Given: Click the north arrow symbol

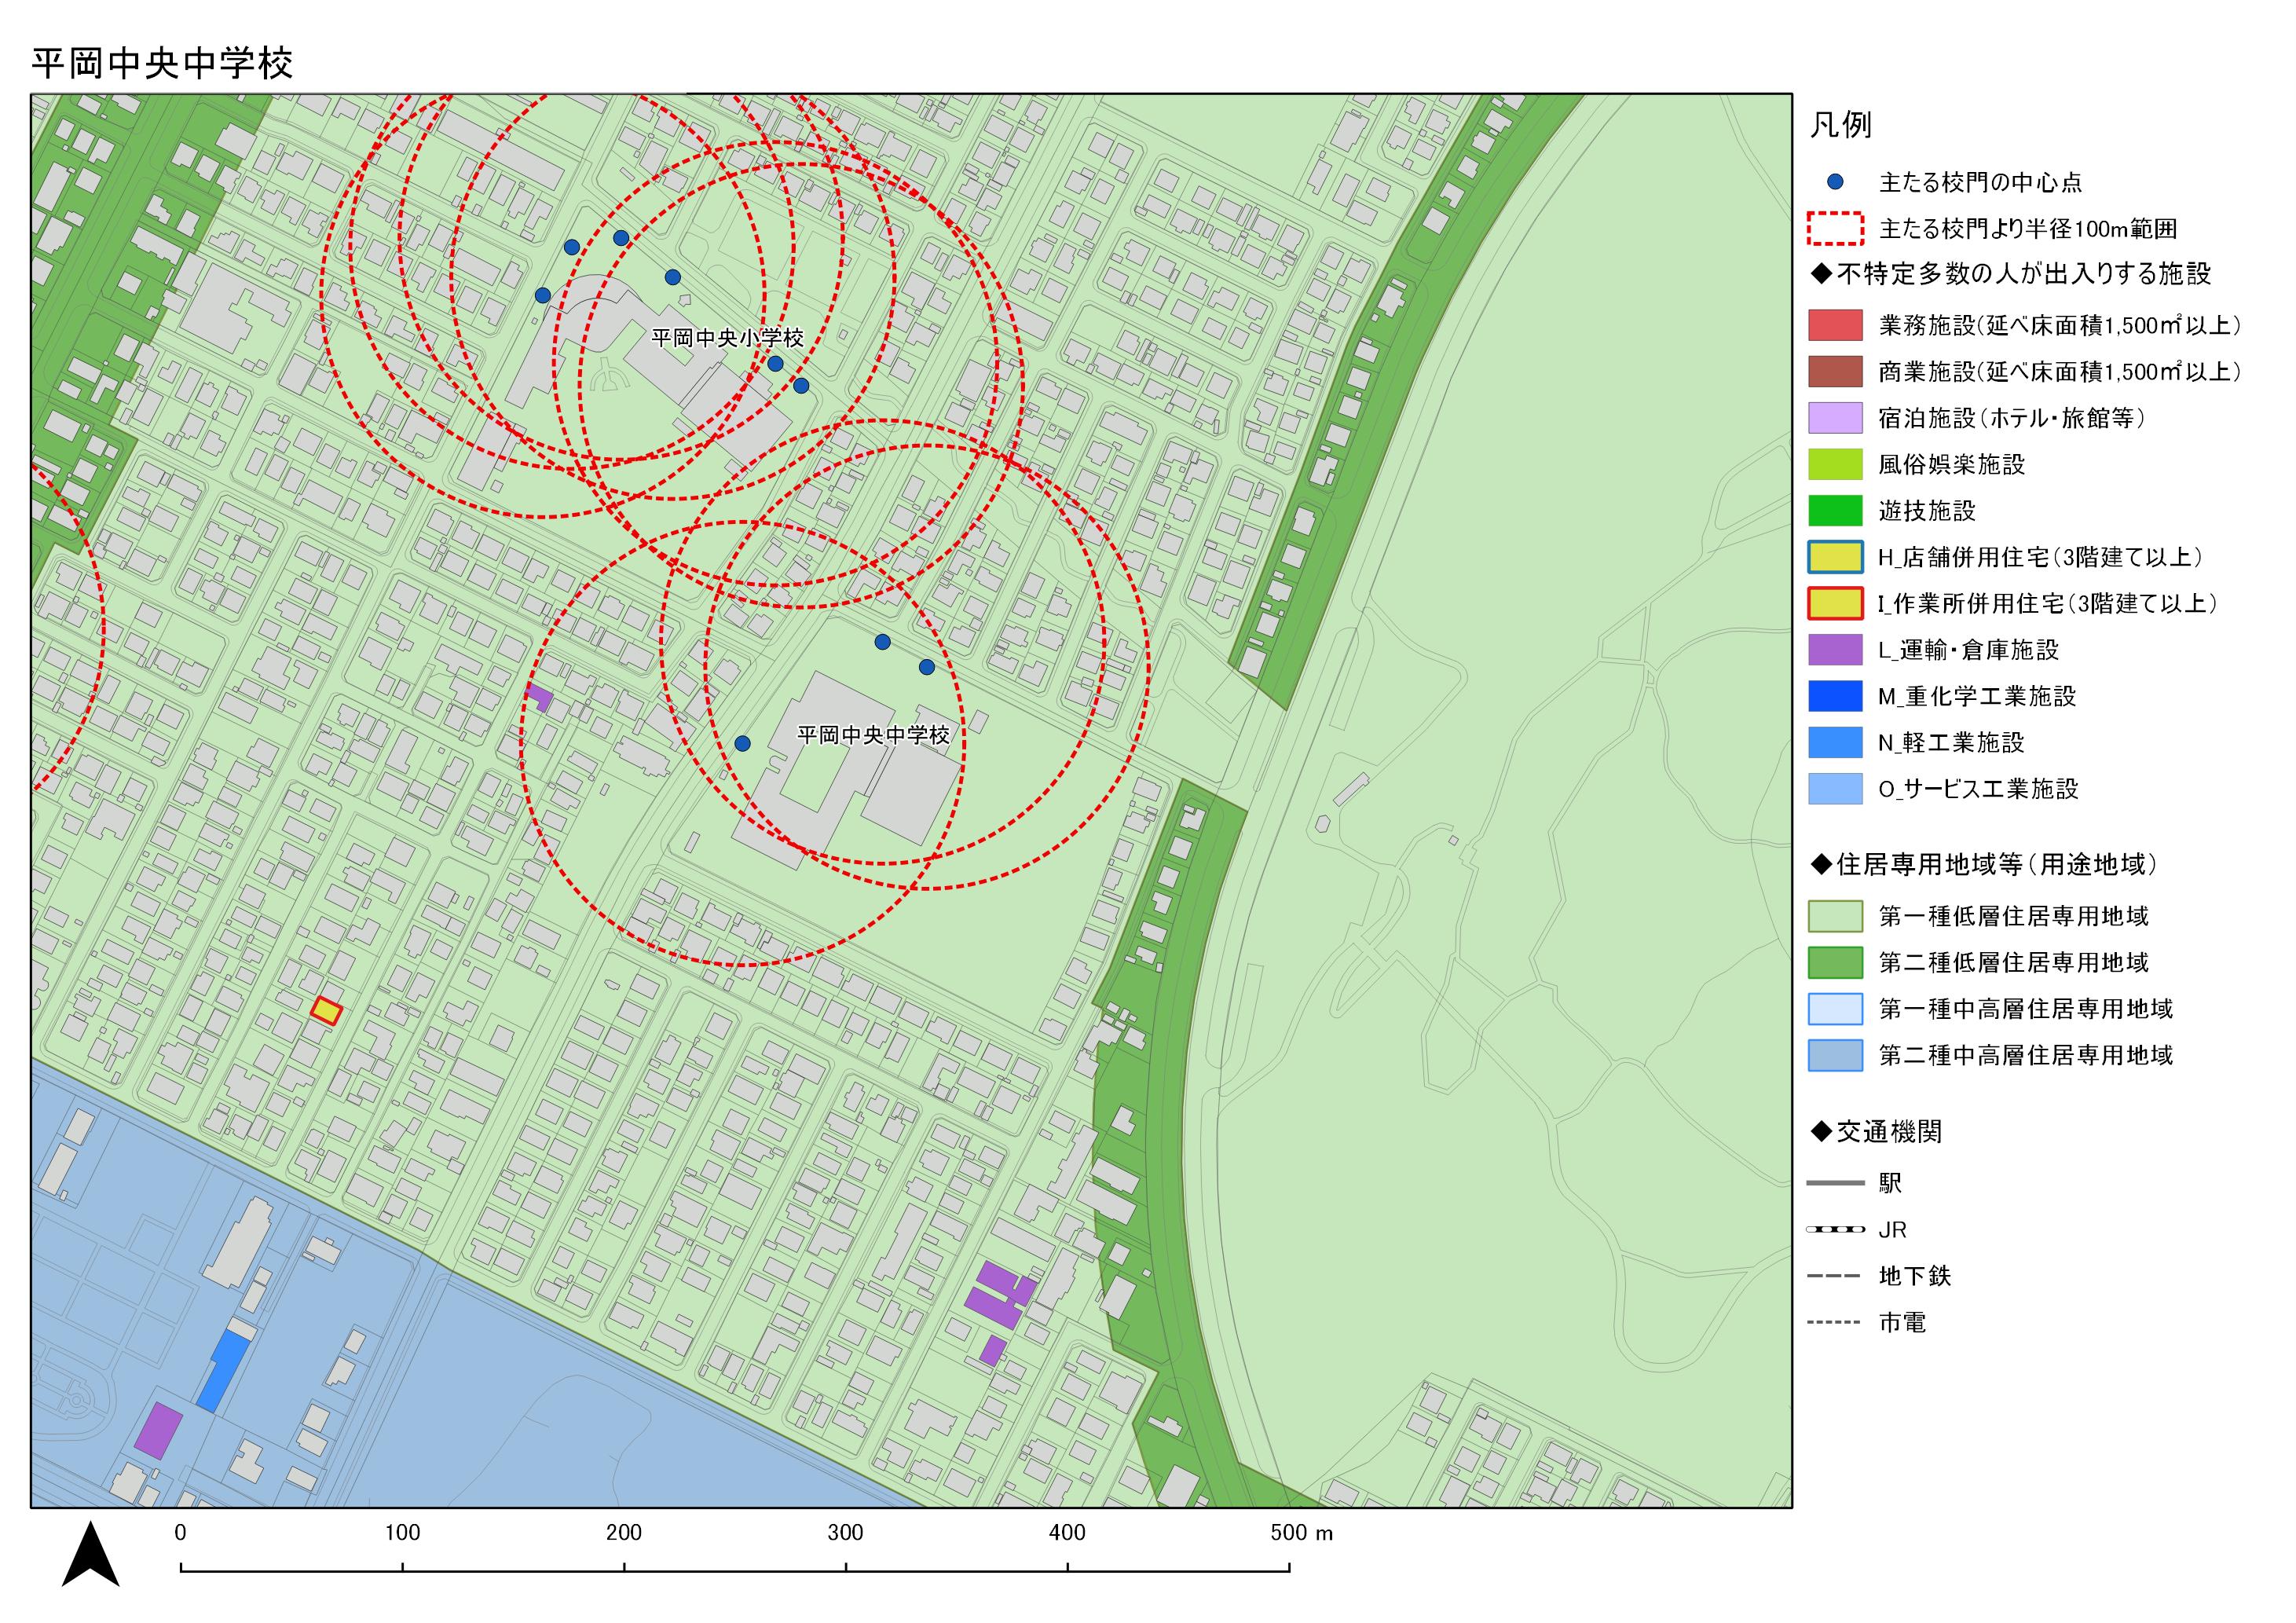Looking at the screenshot, I should pyautogui.click(x=90, y=1554).
